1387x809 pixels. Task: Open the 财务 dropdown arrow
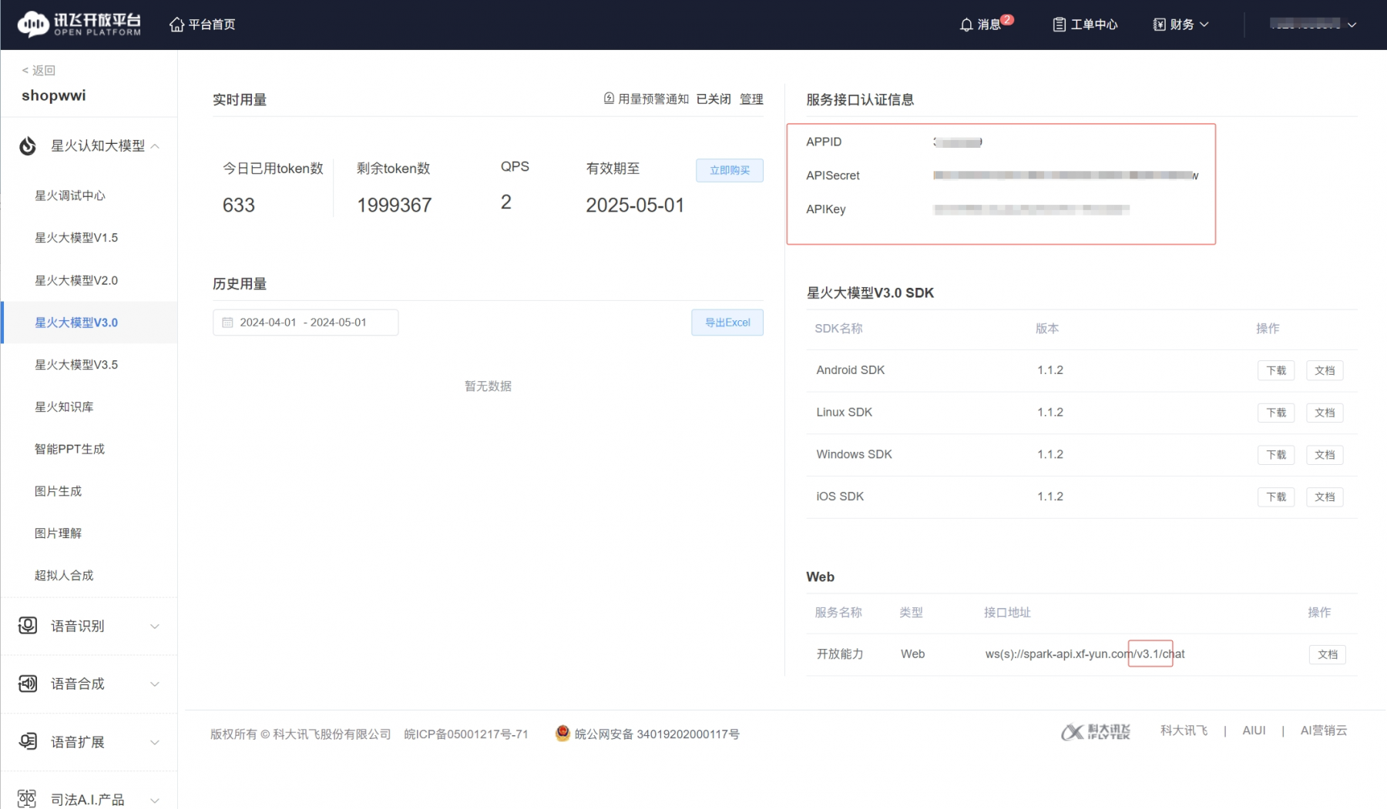tap(1204, 25)
